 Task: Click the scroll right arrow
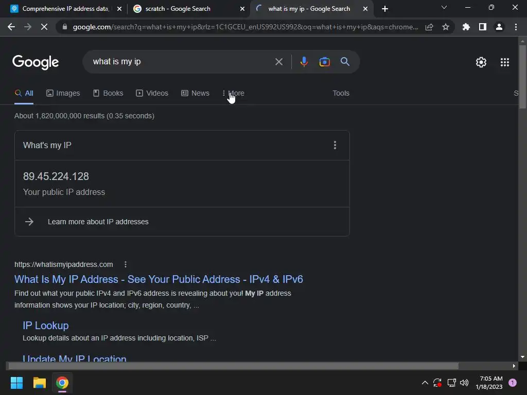pos(514,366)
